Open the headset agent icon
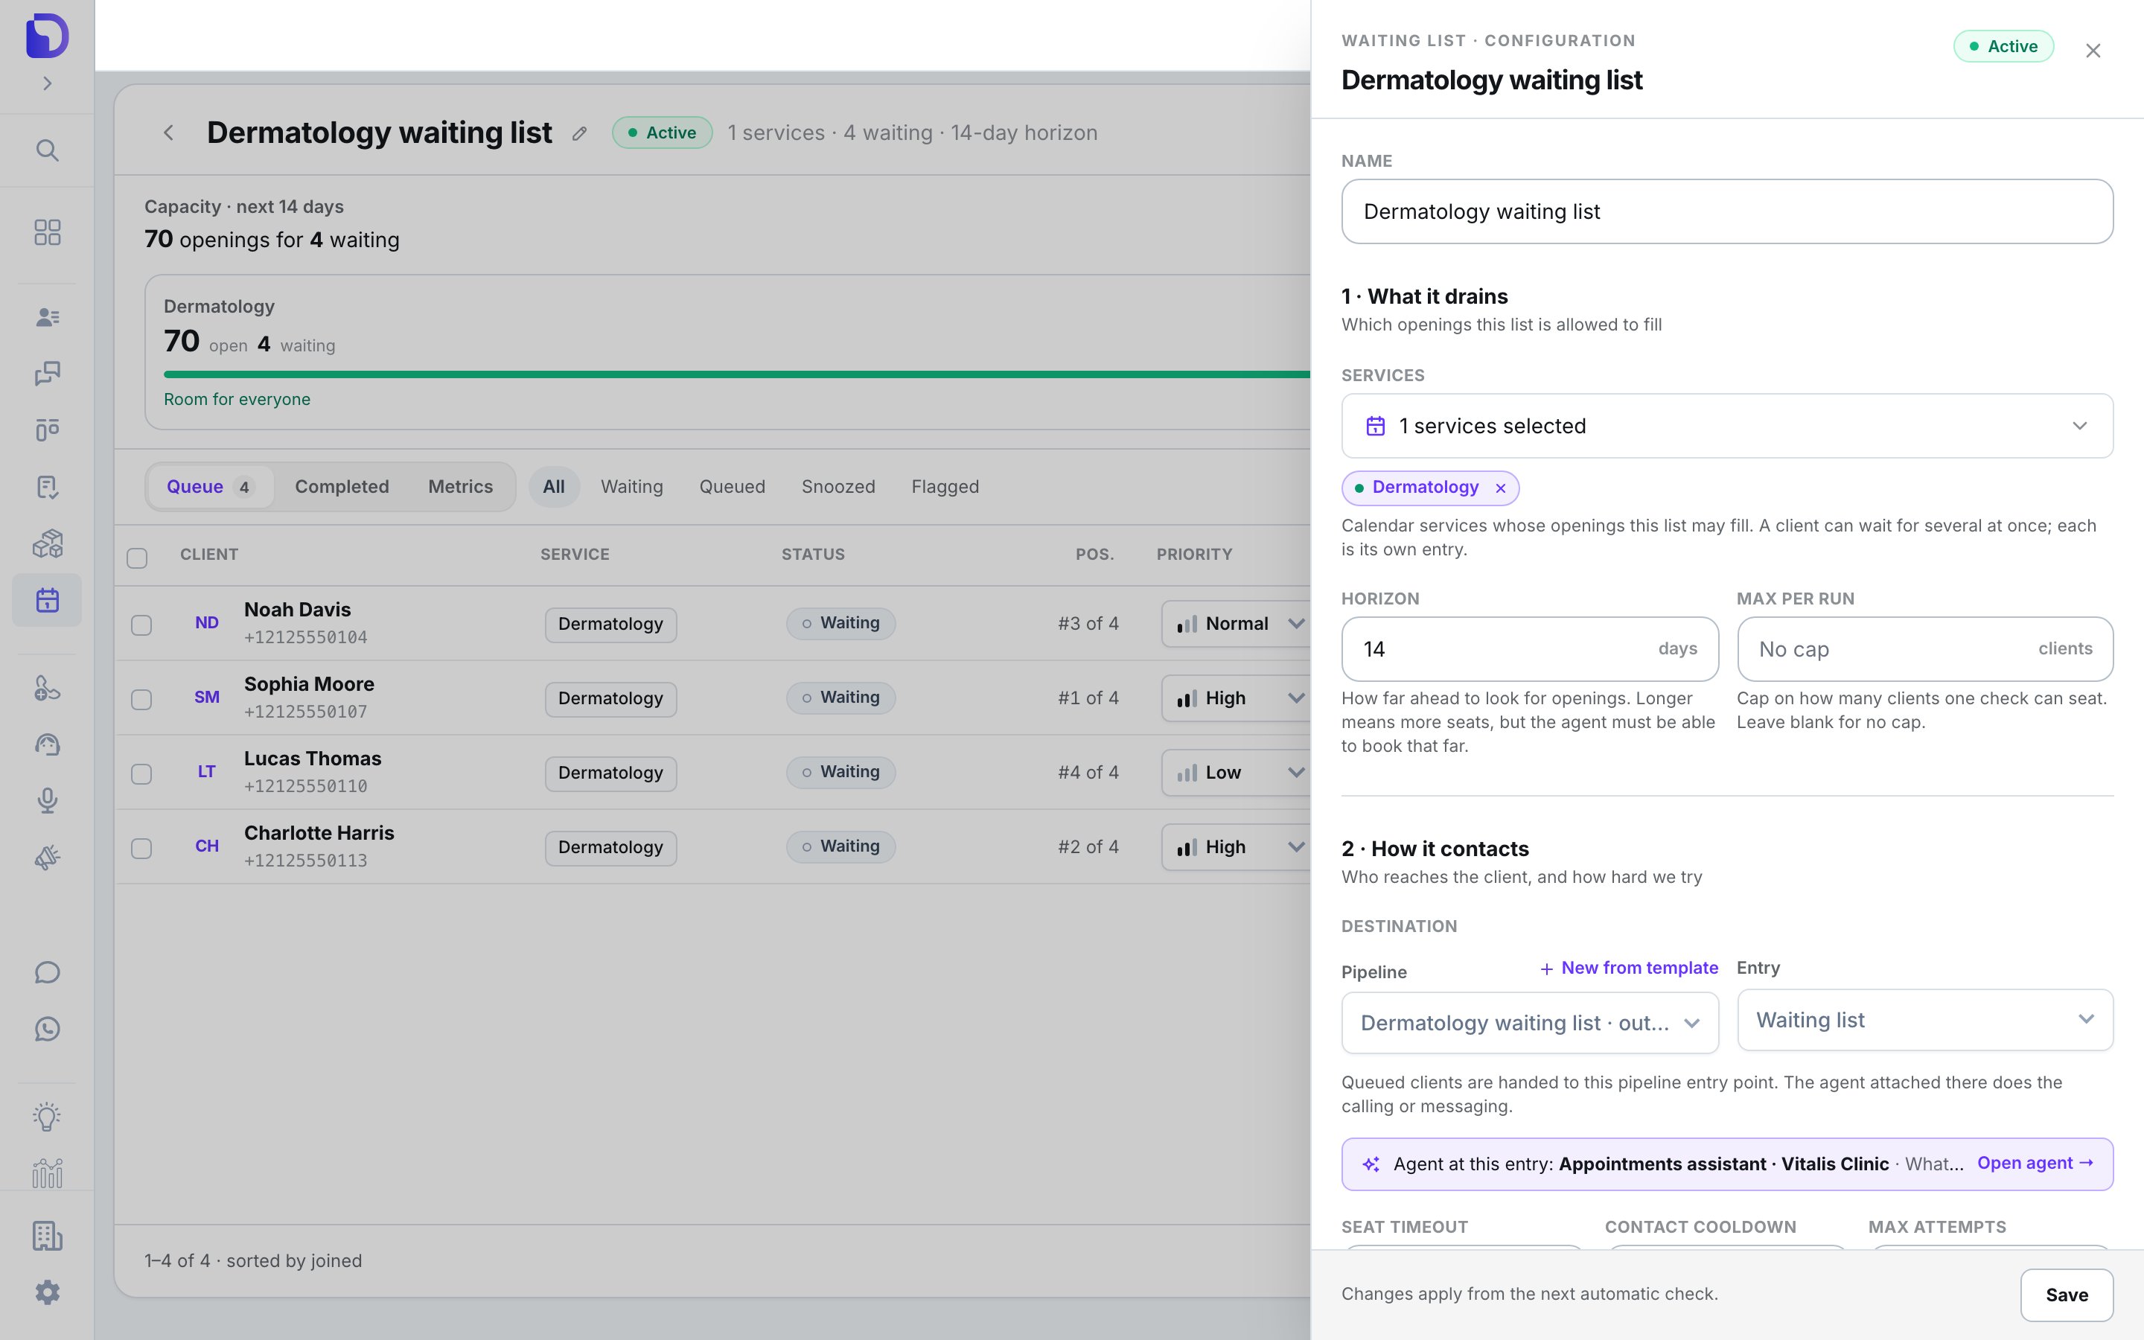This screenshot has height=1340, width=2144. [x=47, y=744]
